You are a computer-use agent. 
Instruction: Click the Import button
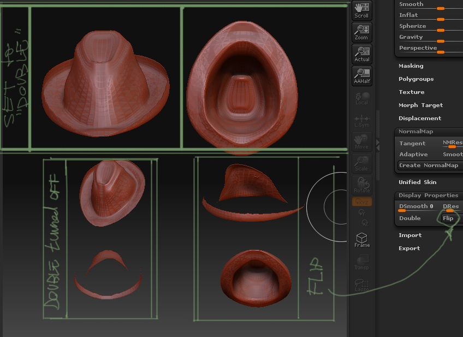pyautogui.click(x=410, y=235)
